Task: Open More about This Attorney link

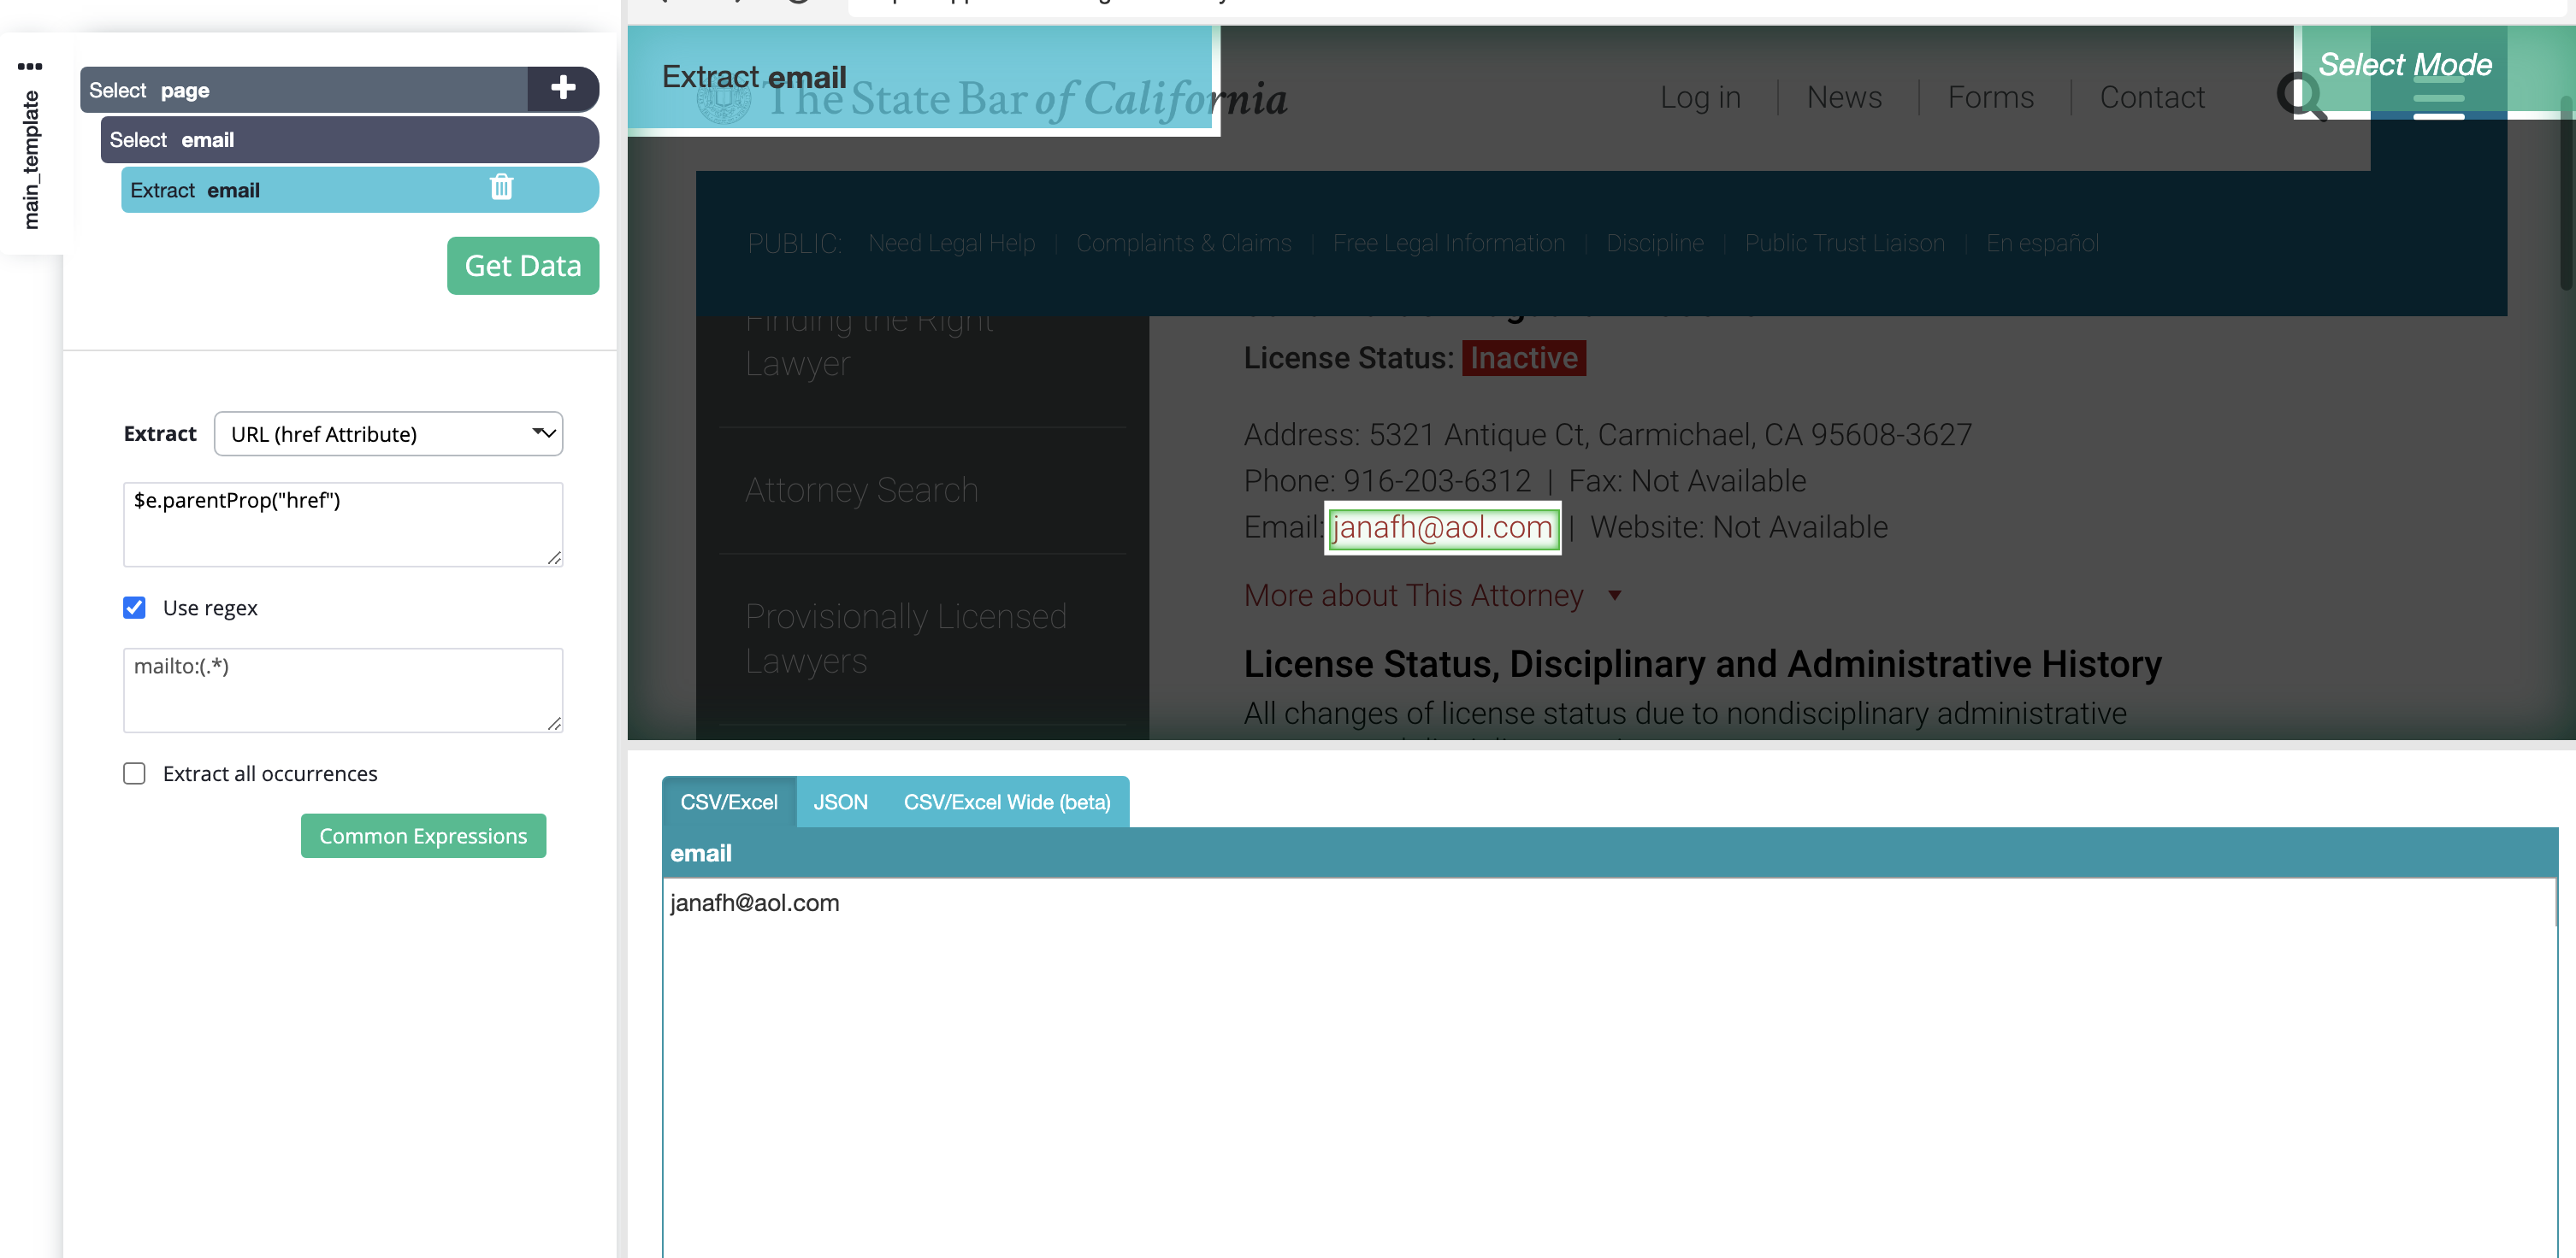Action: 1413,596
